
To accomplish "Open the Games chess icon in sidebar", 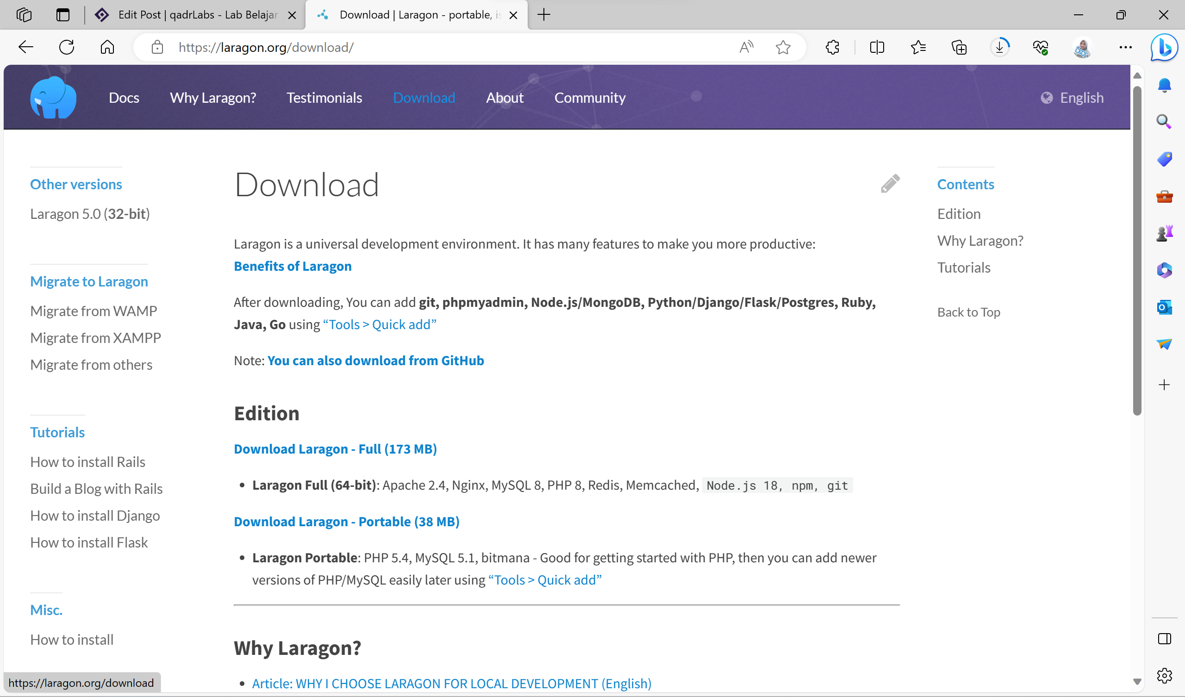I will pyautogui.click(x=1164, y=233).
